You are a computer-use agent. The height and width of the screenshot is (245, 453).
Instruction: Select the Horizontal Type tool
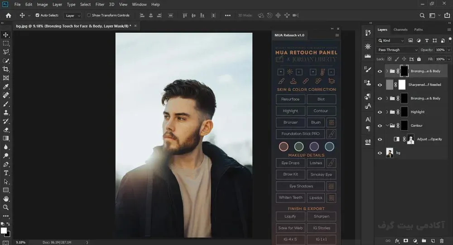pos(6,173)
